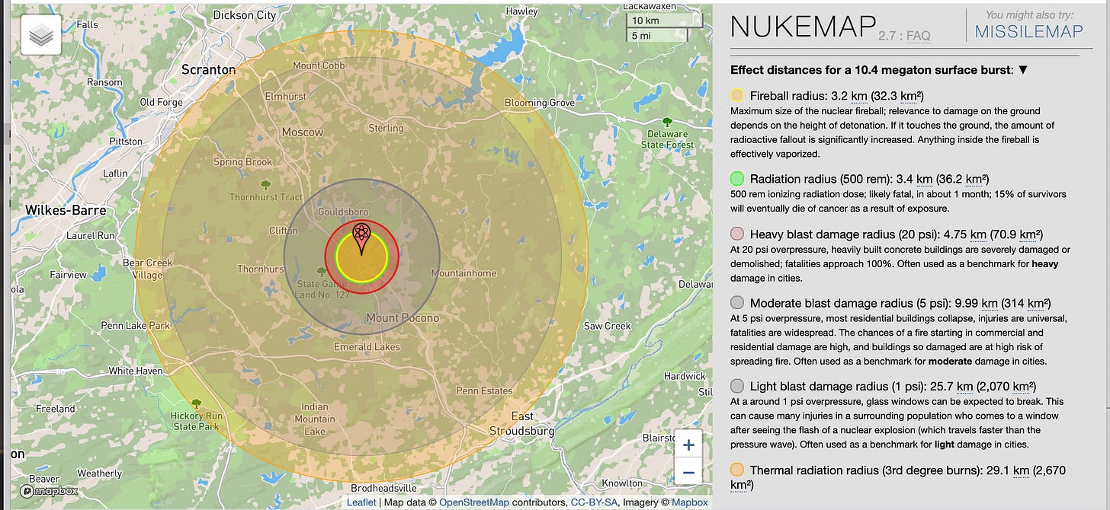Click the Leaflet attribution link
1110x510 pixels.
click(x=361, y=502)
